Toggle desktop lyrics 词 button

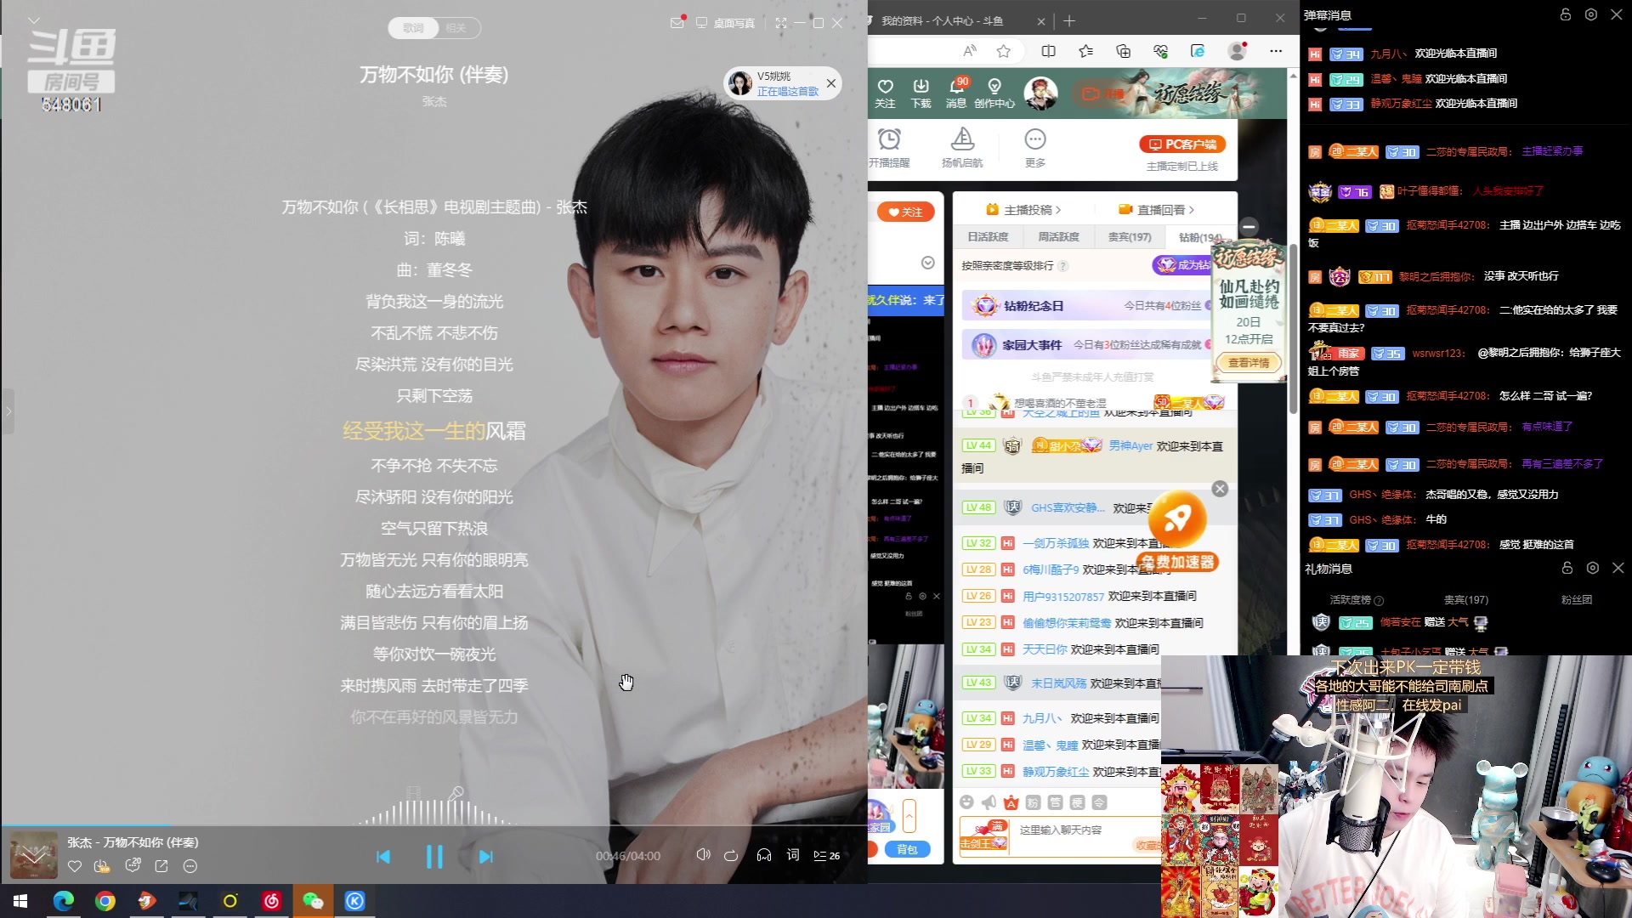pos(793,855)
